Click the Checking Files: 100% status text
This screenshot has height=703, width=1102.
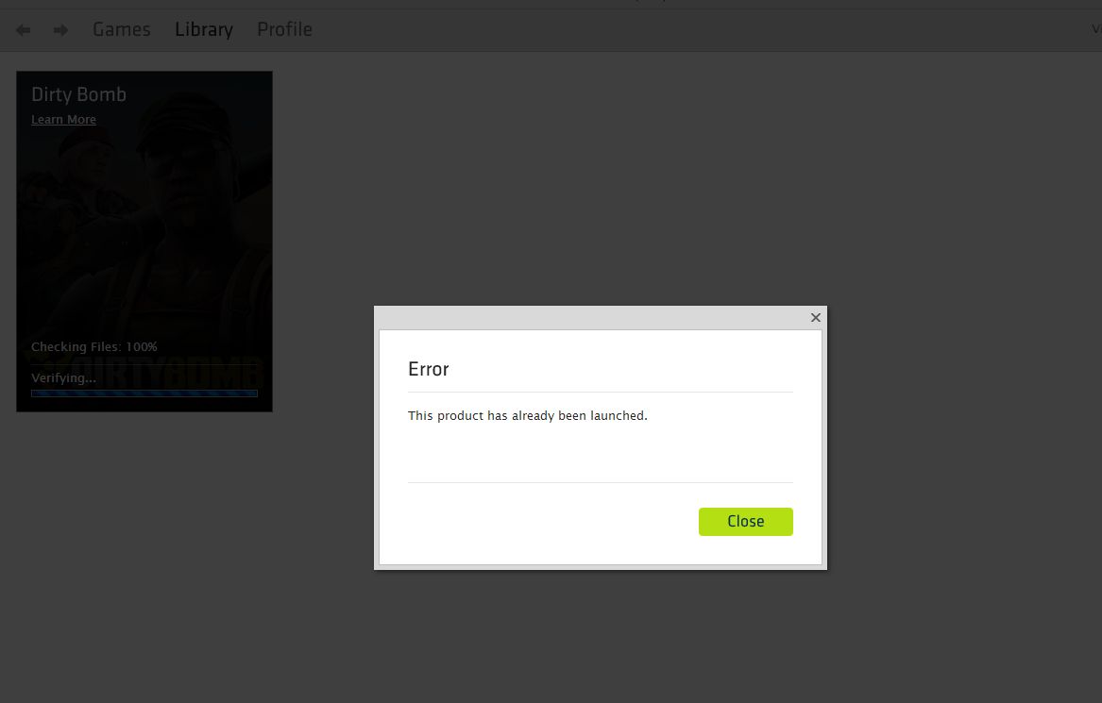pos(94,346)
